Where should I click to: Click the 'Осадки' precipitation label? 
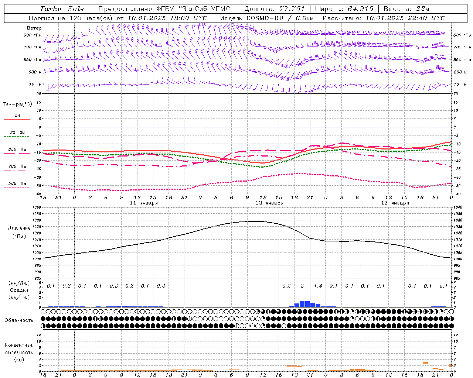pyautogui.click(x=19, y=290)
